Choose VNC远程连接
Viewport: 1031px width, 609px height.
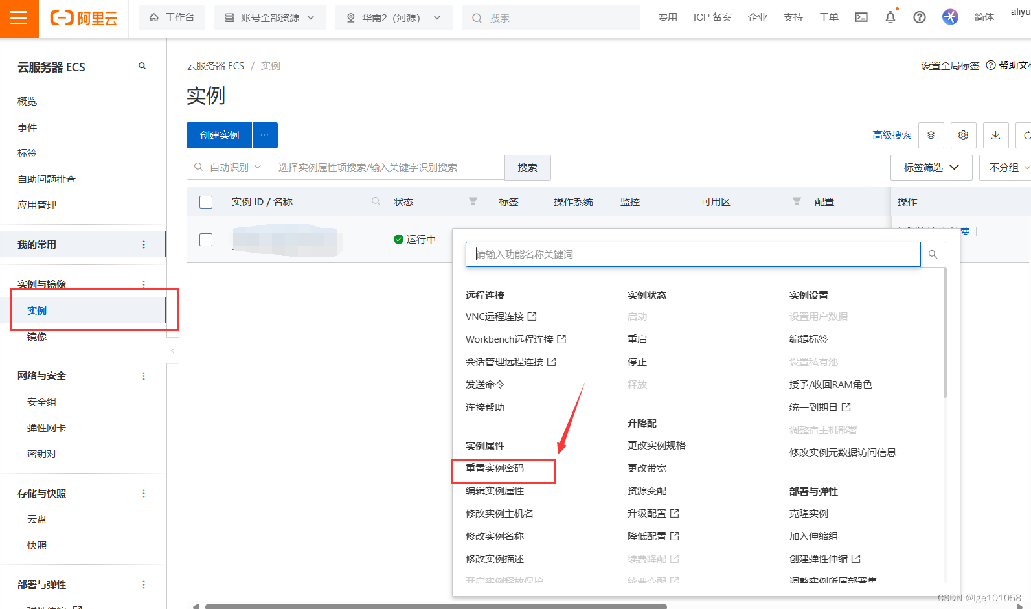point(501,317)
